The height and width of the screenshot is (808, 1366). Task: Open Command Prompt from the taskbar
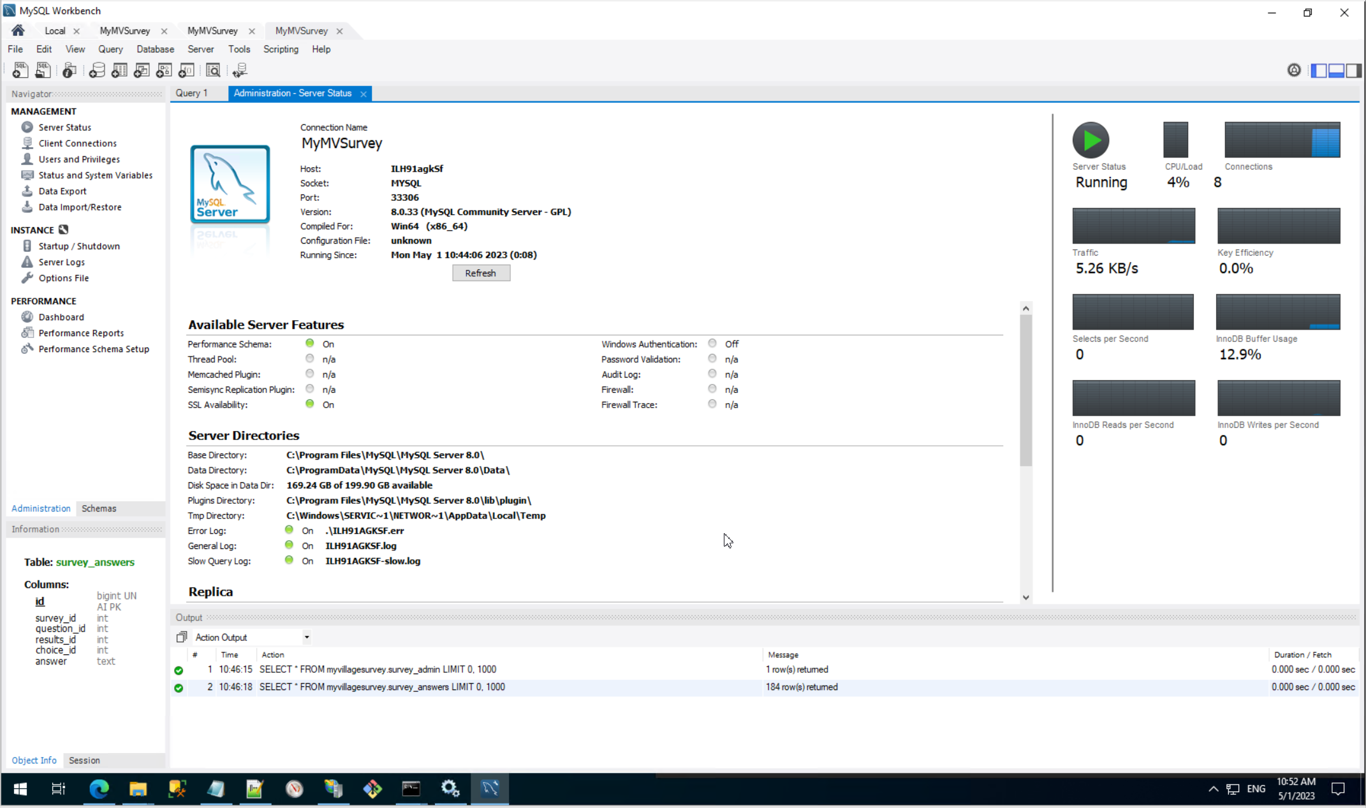click(x=411, y=789)
